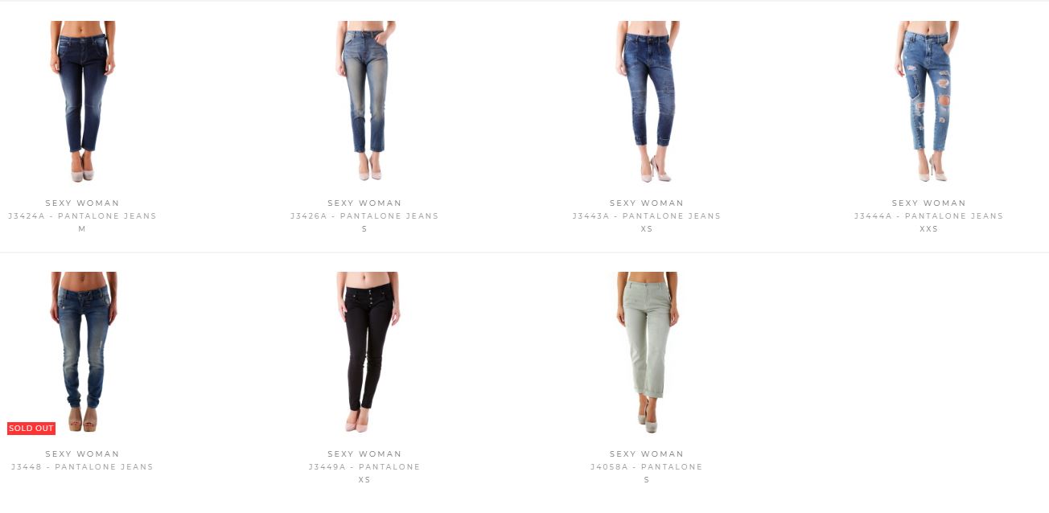The height and width of the screenshot is (513, 1049).
Task: Select size M under J3424A jeans
Action: (x=82, y=229)
